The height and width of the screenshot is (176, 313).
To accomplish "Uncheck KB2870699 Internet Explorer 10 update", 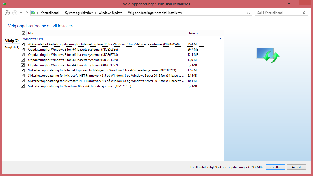I will [23, 44].
